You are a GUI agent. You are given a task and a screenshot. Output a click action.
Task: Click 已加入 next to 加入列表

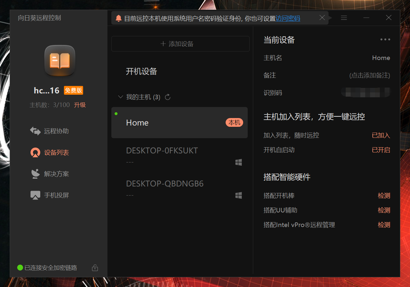click(x=381, y=136)
